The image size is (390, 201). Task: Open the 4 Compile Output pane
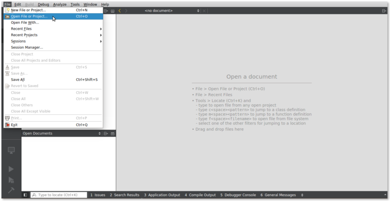pyautogui.click(x=200, y=195)
